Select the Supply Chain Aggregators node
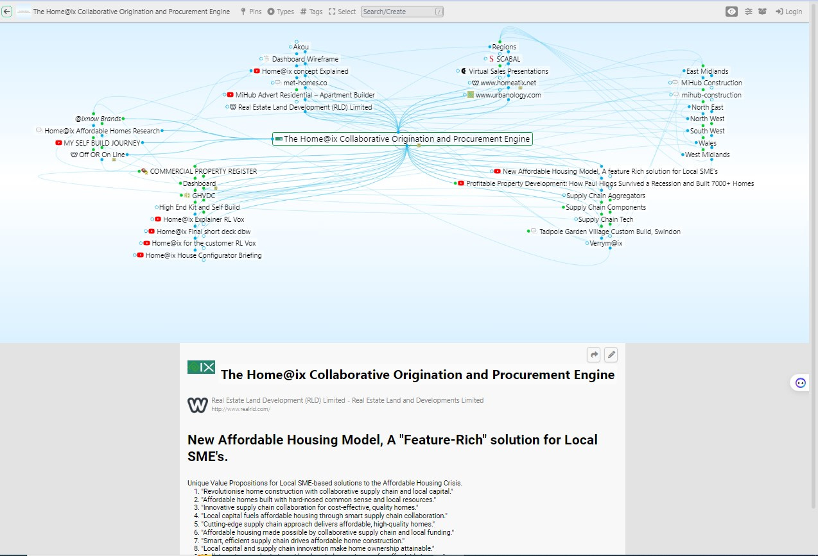The image size is (818, 556). [605, 196]
